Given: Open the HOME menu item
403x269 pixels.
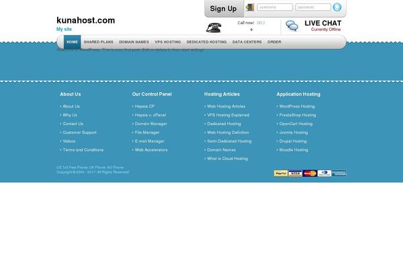Looking at the screenshot, I should [x=73, y=42].
